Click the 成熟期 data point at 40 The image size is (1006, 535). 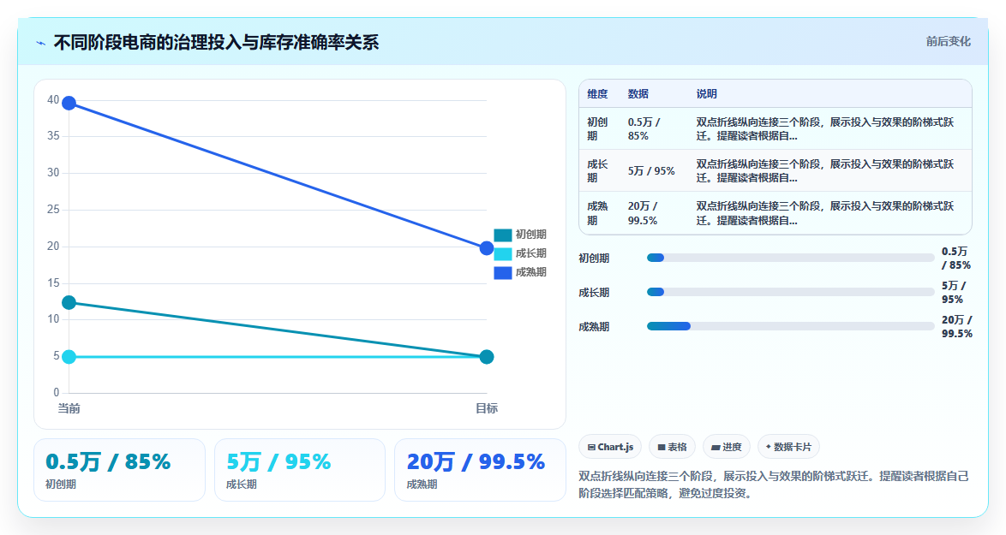pyautogui.click(x=69, y=104)
